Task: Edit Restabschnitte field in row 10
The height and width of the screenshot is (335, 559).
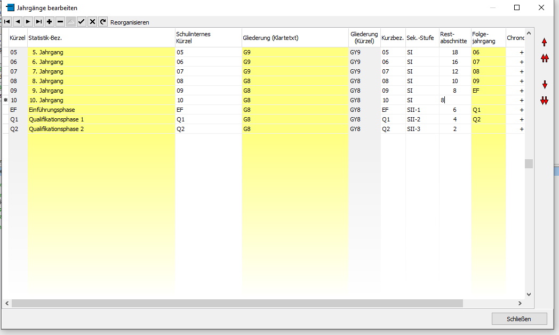Action: pyautogui.click(x=455, y=100)
